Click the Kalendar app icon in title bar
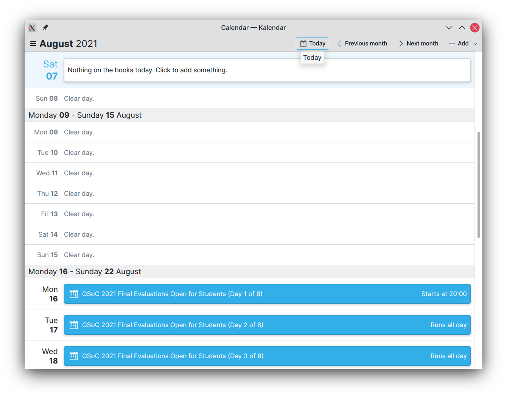This screenshot has height=398, width=507. point(32,28)
